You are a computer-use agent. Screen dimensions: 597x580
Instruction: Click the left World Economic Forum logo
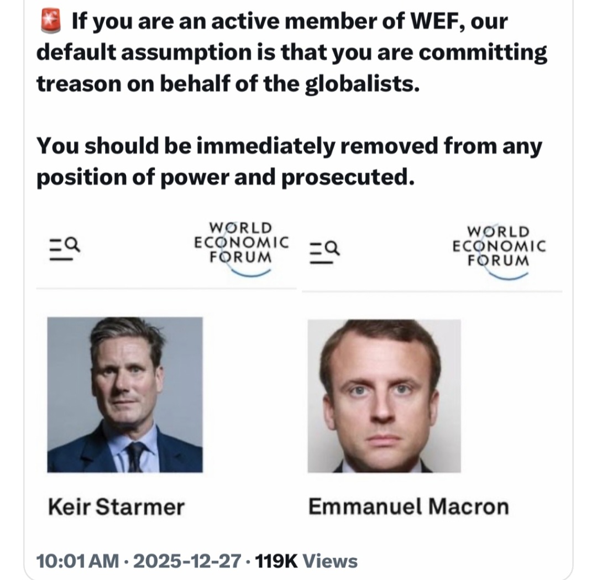[241, 246]
